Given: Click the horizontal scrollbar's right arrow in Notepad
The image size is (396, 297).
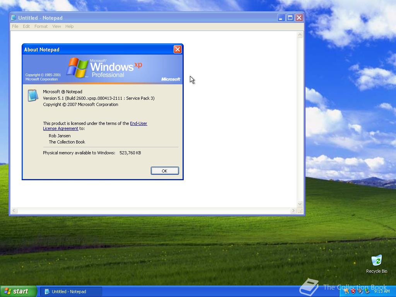Looking at the screenshot, I should [x=293, y=211].
